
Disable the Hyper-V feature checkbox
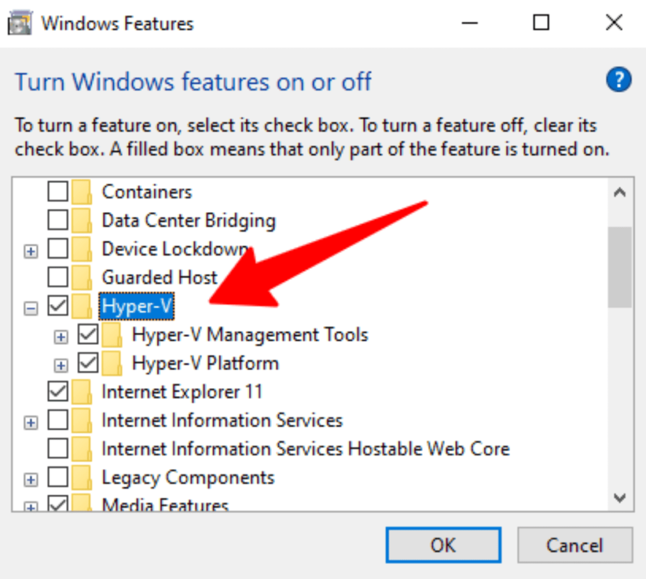[x=57, y=306]
